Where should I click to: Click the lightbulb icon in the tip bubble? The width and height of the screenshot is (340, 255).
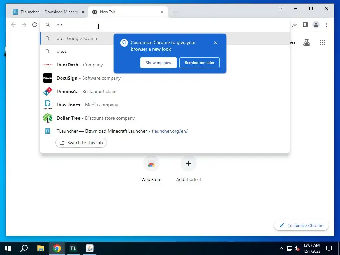[x=124, y=43]
